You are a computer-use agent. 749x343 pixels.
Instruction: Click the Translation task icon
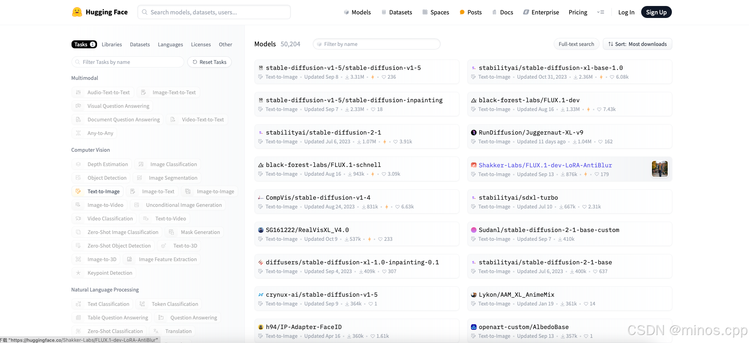[x=156, y=331]
